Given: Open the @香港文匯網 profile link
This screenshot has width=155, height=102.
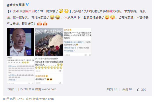Looking at the screenshot, I should coord(15,5).
